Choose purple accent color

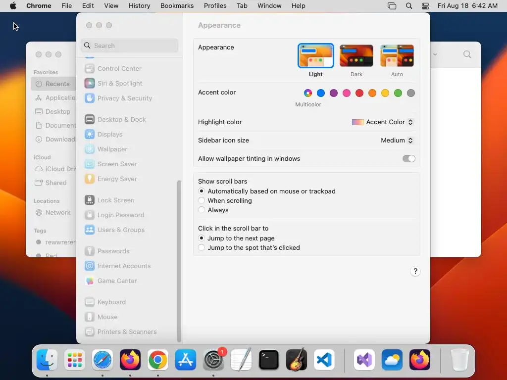(334, 93)
